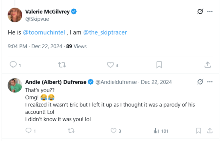
Task: Bookmark Valerie McGilvrey's post
Action: 159,65
